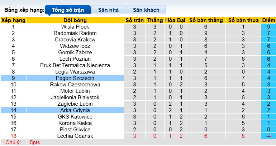Click the Wisla Plock team name

pyautogui.click(x=75, y=27)
